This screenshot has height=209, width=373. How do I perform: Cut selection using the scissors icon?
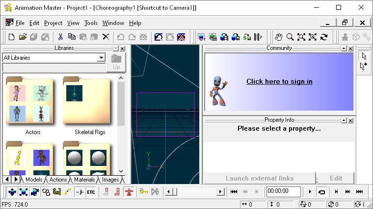click(60, 37)
